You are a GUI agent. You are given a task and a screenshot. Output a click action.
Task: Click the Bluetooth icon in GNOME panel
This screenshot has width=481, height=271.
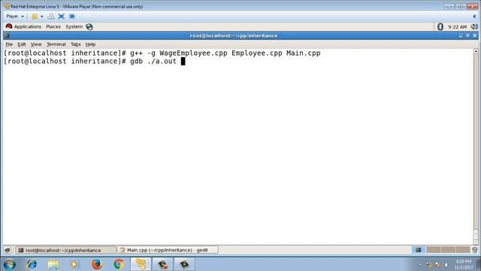(x=440, y=27)
